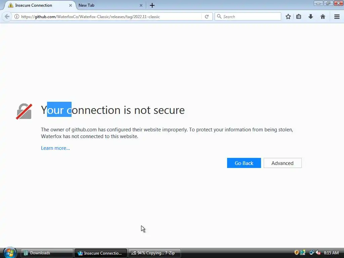Open the muted volume tray icon
The height and width of the screenshot is (258, 344).
[318, 253]
